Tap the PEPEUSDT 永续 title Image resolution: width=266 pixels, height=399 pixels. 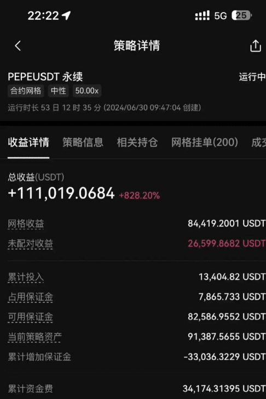point(45,77)
